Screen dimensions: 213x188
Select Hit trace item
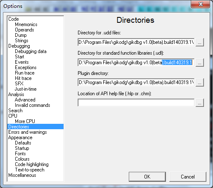click(23, 78)
